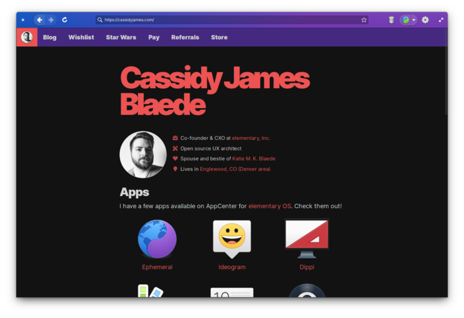Open the Ephemeral text link
This screenshot has width=464, height=318.
click(157, 267)
